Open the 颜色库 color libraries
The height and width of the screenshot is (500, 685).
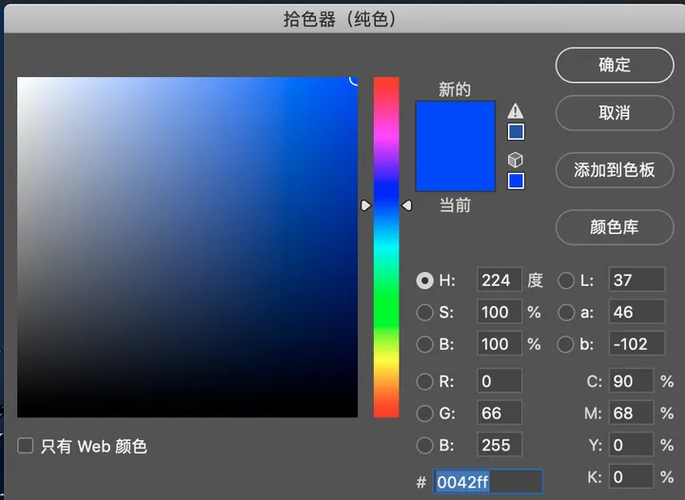point(615,227)
